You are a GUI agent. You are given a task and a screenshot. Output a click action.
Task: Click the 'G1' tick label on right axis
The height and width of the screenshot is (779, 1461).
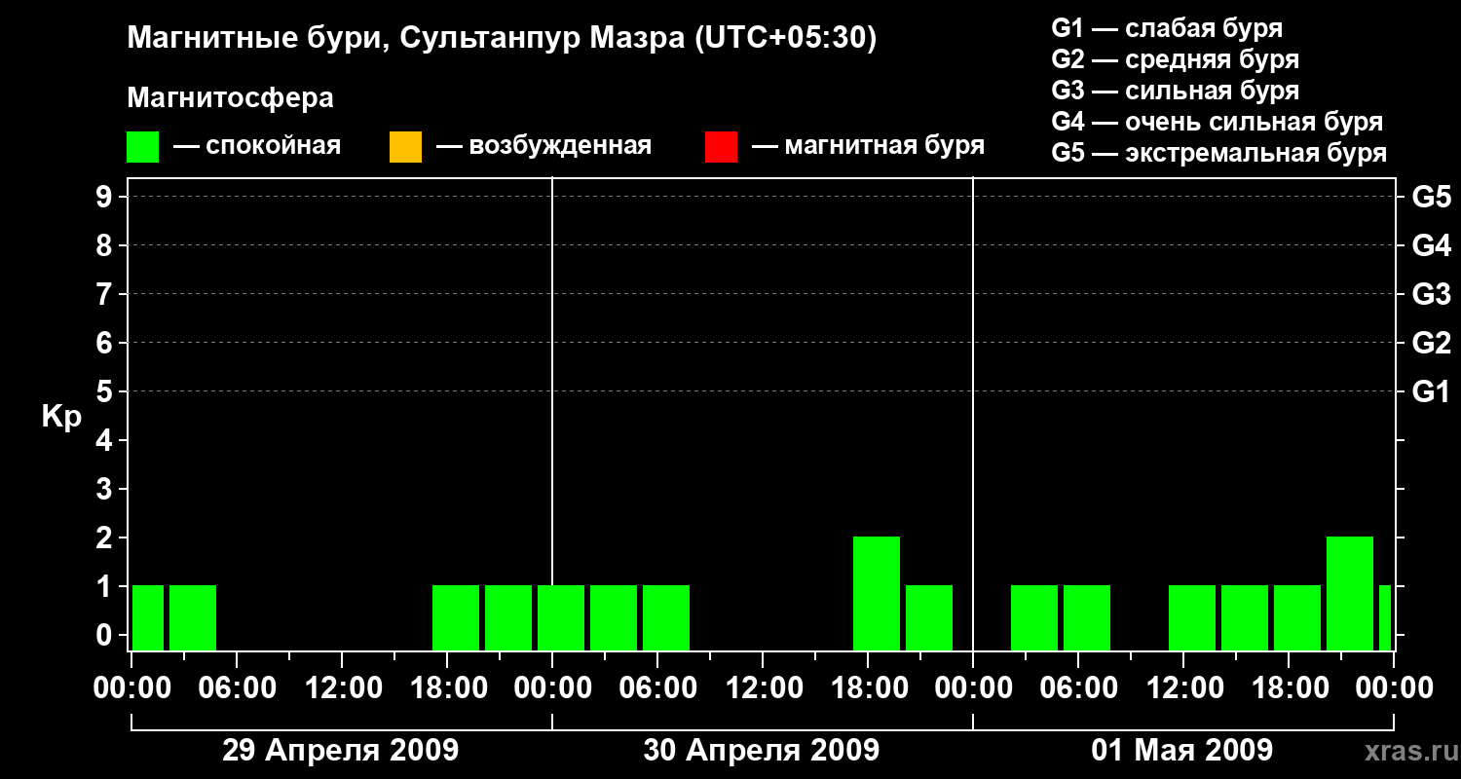tap(1432, 392)
